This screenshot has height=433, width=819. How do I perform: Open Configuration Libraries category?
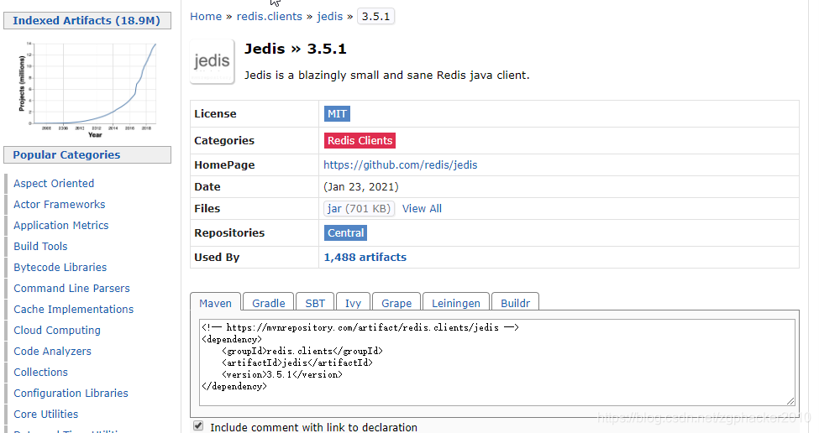tap(71, 394)
